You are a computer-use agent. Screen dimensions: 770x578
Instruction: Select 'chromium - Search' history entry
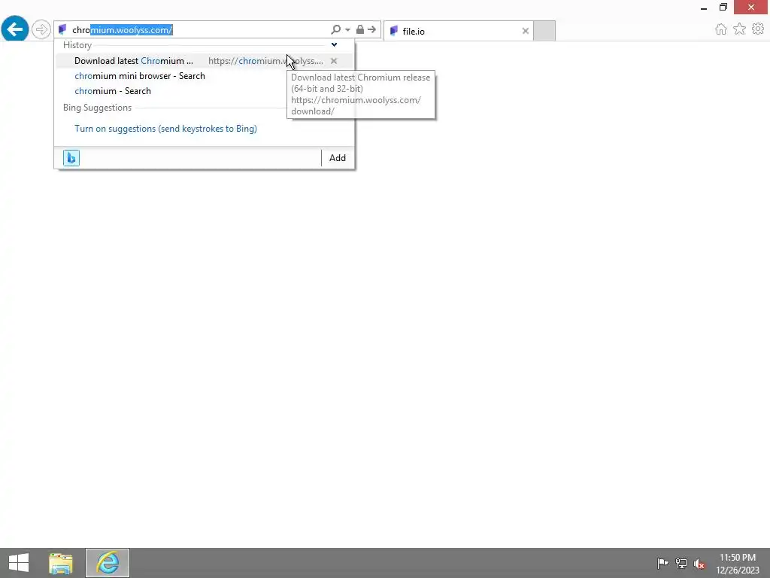coord(113,91)
